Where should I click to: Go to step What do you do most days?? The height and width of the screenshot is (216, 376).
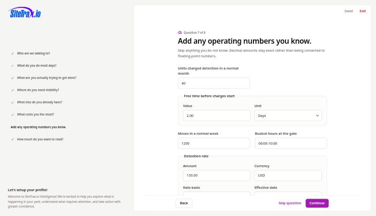click(x=37, y=66)
